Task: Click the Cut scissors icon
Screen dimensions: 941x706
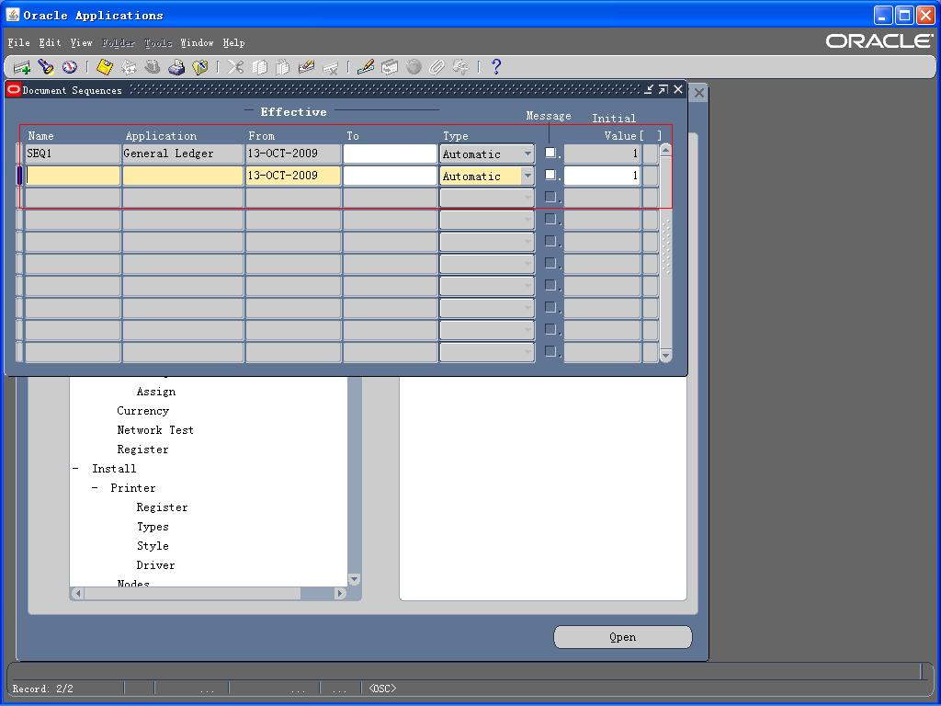Action: click(x=235, y=67)
